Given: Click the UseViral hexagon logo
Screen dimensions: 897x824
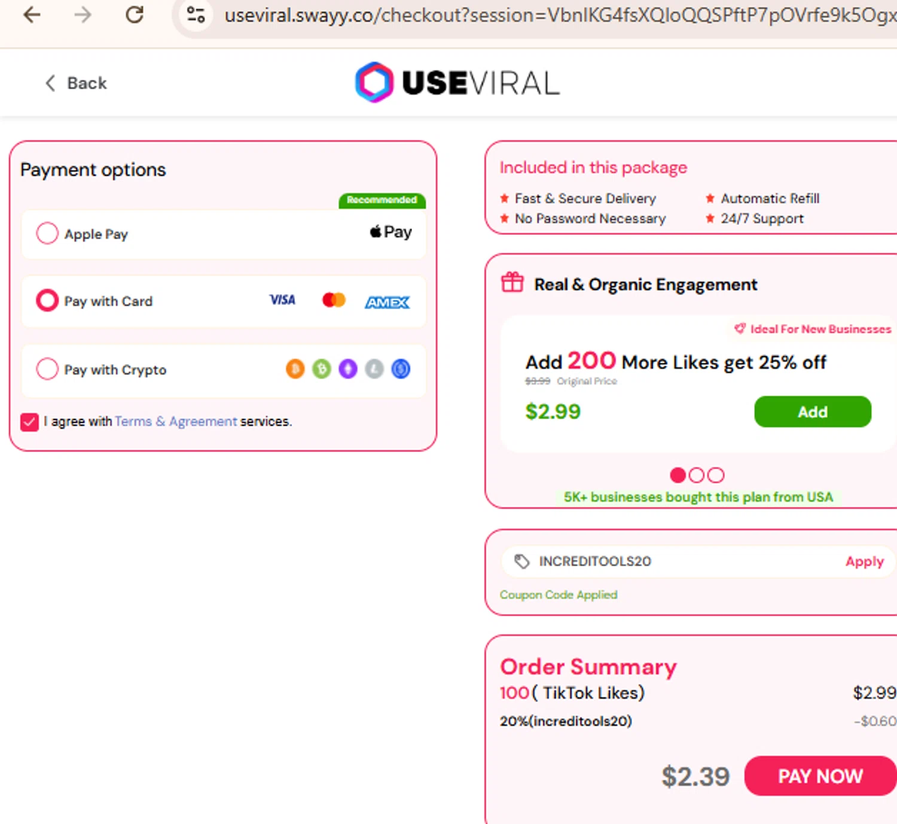Looking at the screenshot, I should pyautogui.click(x=374, y=82).
